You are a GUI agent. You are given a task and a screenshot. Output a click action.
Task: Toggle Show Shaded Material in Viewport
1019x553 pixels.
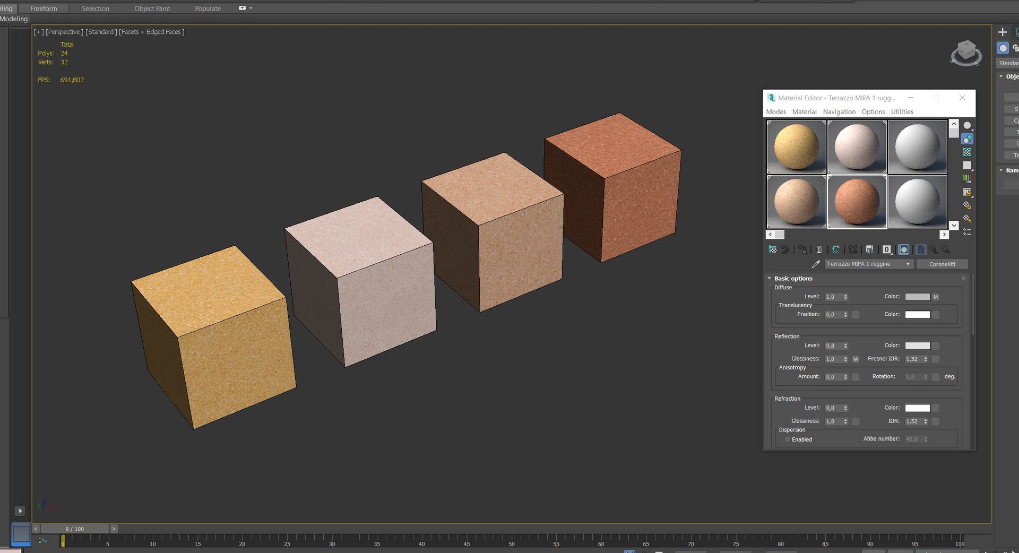point(904,249)
